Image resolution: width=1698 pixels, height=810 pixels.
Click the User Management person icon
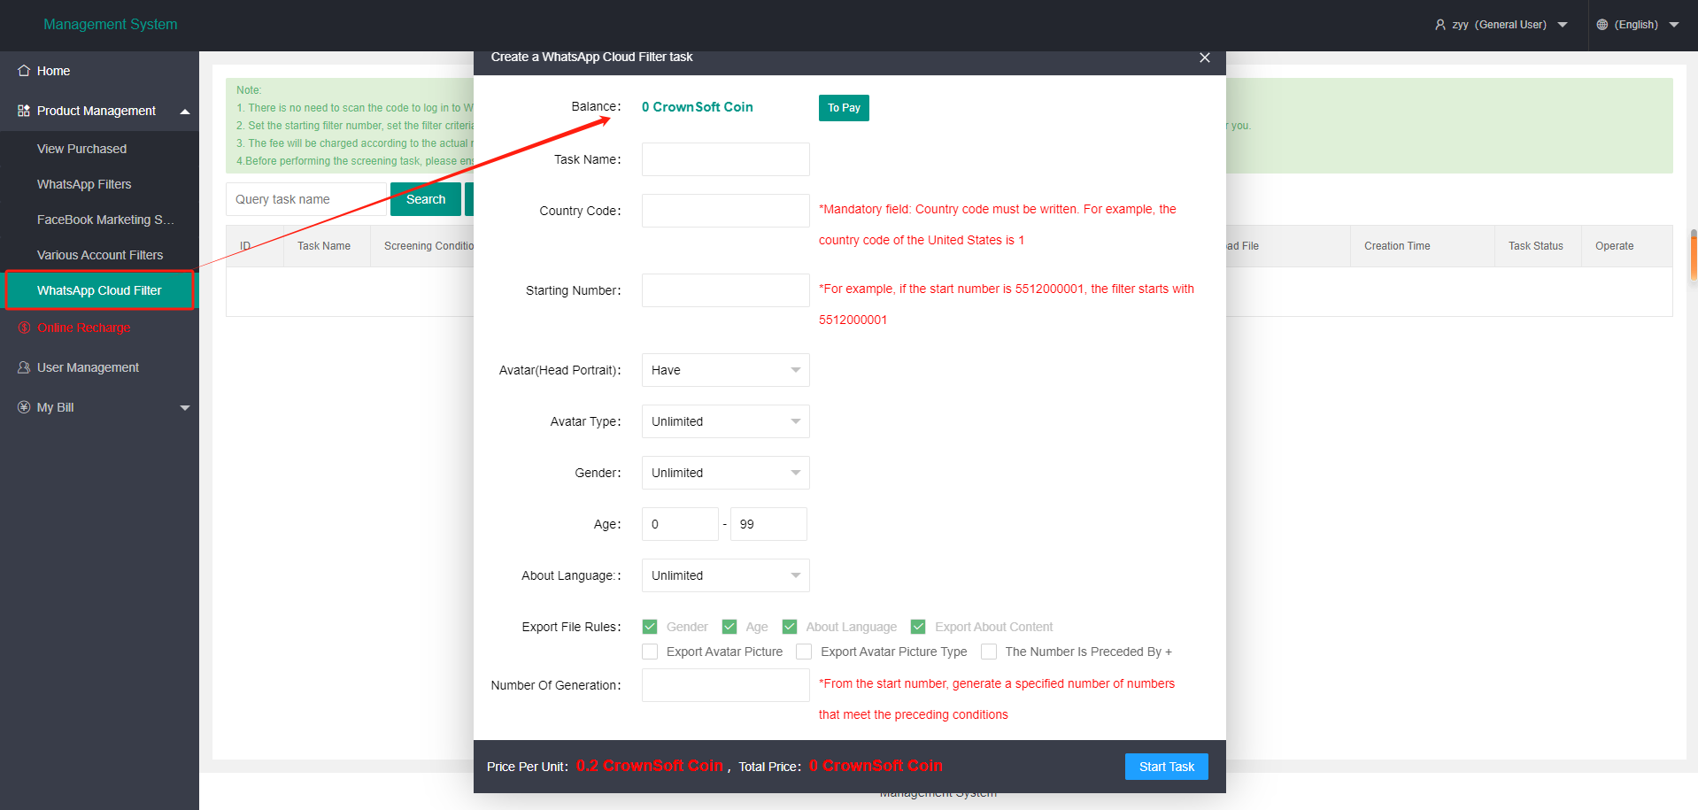coord(24,367)
